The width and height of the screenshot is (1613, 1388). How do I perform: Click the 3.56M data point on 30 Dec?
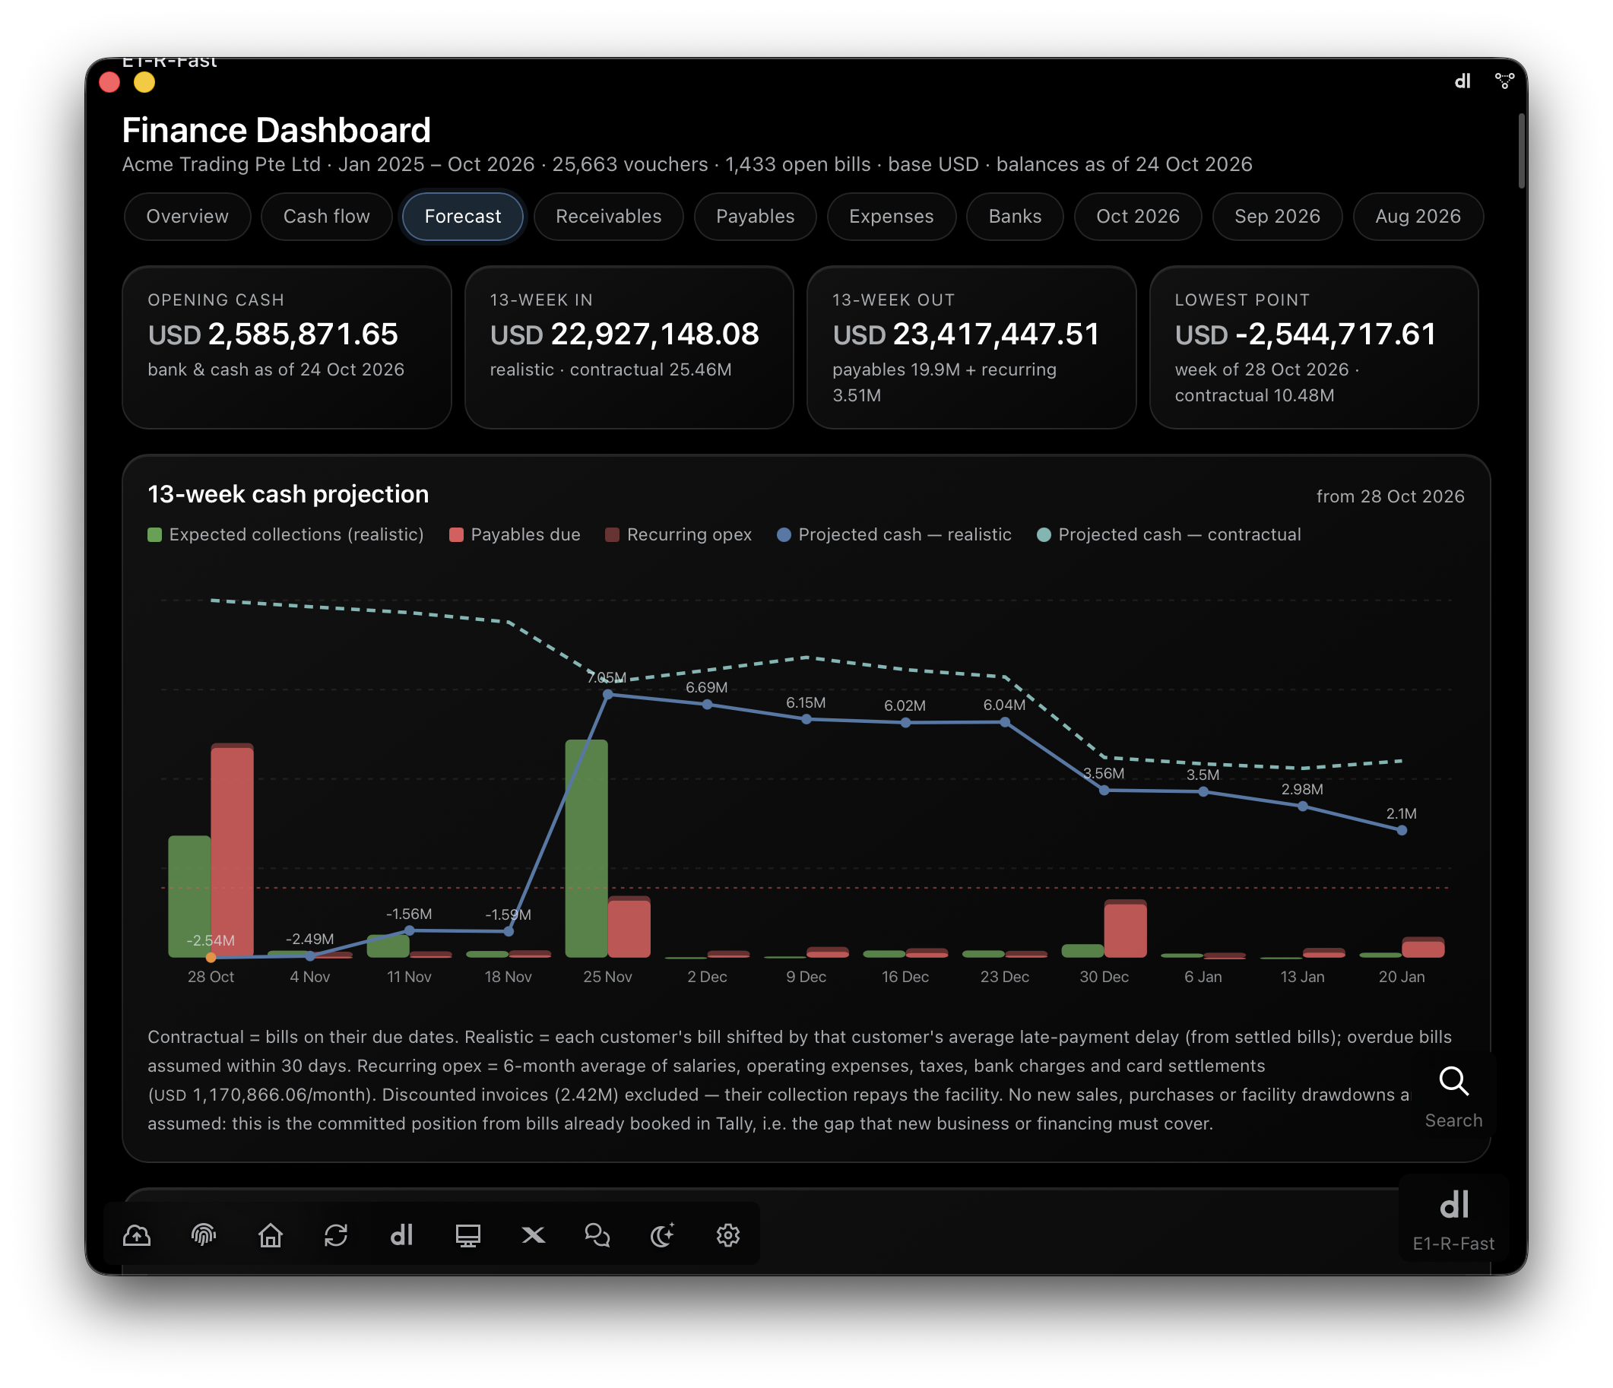(x=1104, y=790)
